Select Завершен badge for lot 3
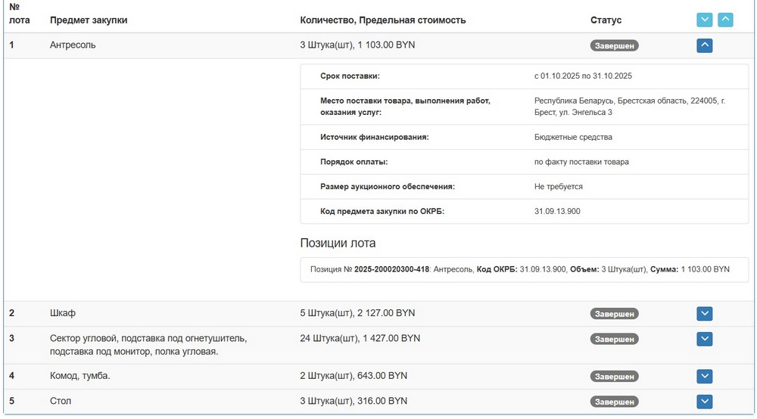This screenshot has width=757, height=419. [x=614, y=340]
